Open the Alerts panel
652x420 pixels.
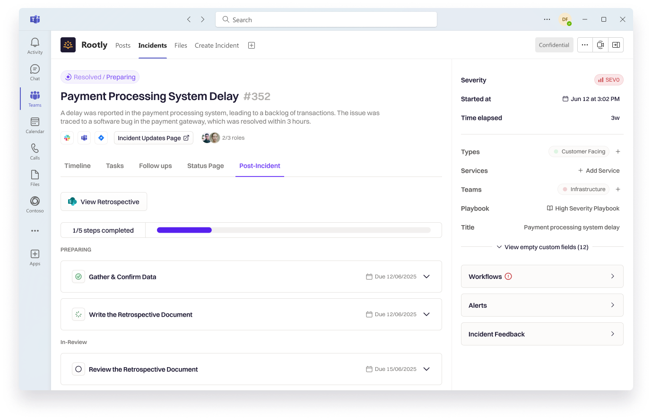[x=542, y=305]
